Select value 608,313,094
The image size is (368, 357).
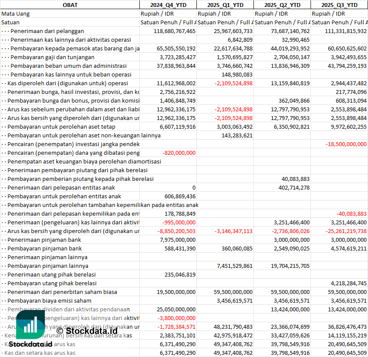click(x=351, y=100)
